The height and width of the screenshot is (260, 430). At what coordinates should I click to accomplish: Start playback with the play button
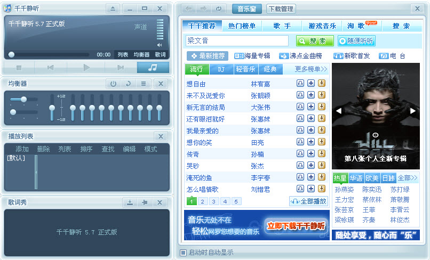click(86, 67)
